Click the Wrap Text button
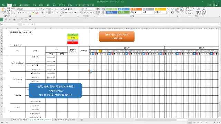 [67, 9]
